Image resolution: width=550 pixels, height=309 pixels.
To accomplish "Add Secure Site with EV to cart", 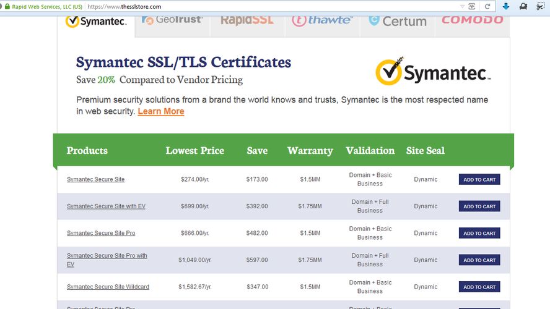I will click(x=479, y=206).
